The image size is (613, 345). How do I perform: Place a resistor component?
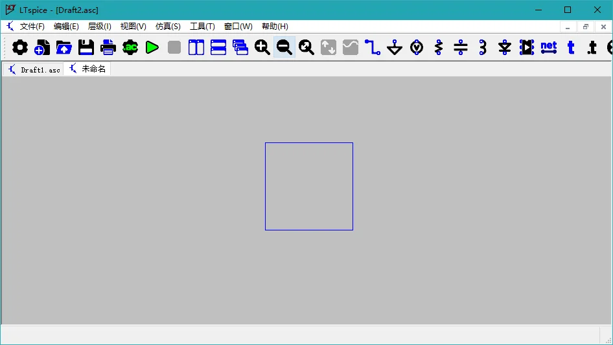point(439,48)
